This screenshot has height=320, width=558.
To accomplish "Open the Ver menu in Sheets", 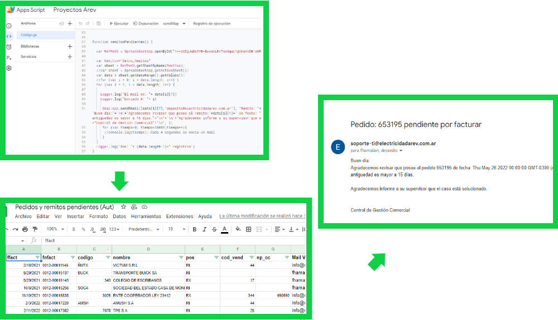I will click(58, 216).
